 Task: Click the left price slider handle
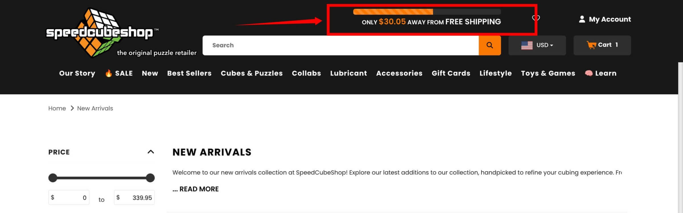(x=53, y=178)
